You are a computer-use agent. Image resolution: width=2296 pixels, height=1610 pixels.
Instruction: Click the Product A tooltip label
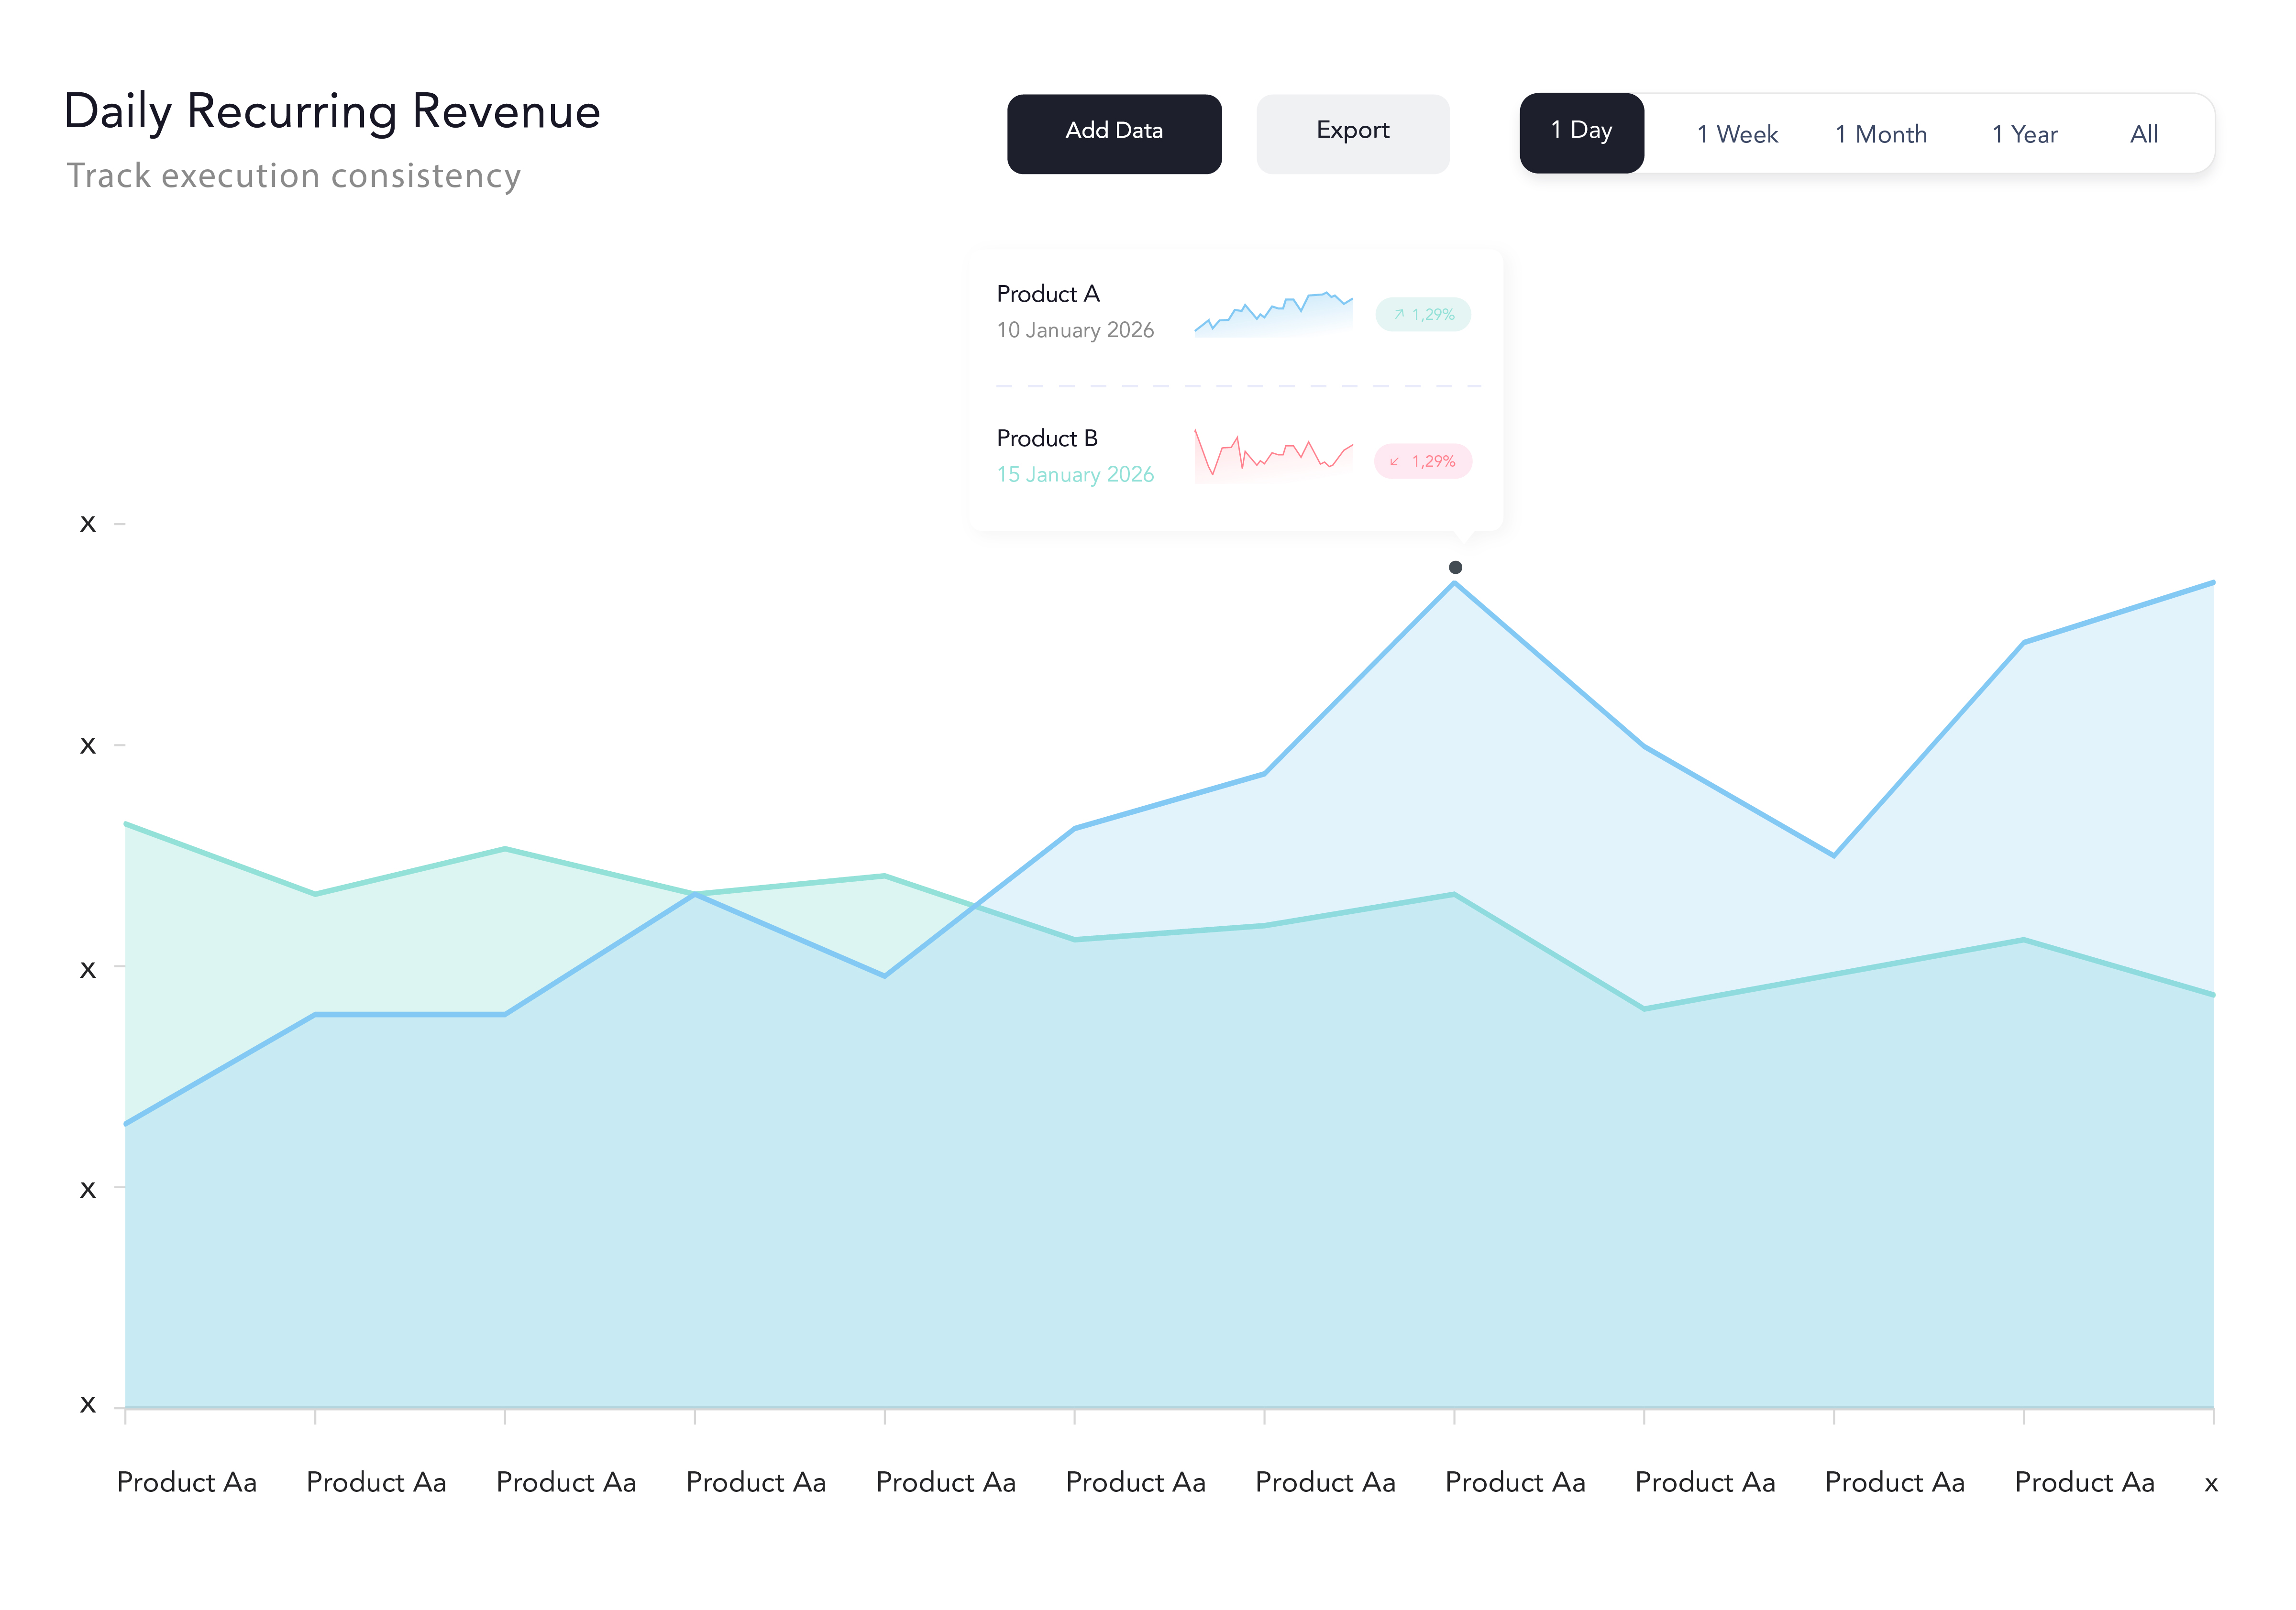click(1048, 294)
